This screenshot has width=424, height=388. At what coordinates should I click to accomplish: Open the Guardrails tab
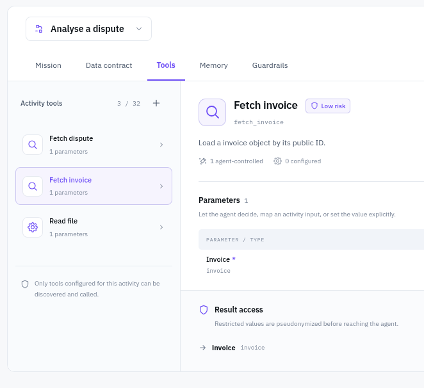point(270,65)
